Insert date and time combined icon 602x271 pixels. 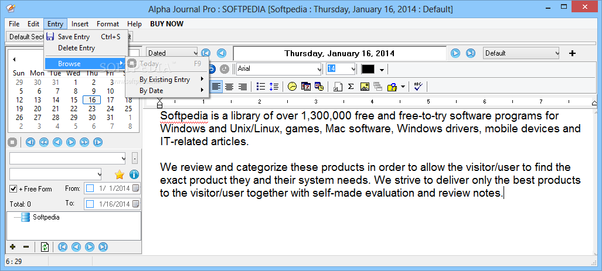tap(319, 87)
